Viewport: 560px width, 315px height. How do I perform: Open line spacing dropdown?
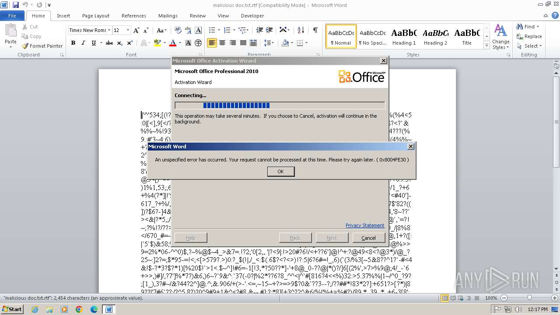(269, 43)
